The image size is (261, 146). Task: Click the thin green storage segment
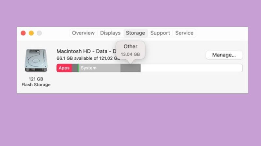pyautogui.click(x=78, y=68)
